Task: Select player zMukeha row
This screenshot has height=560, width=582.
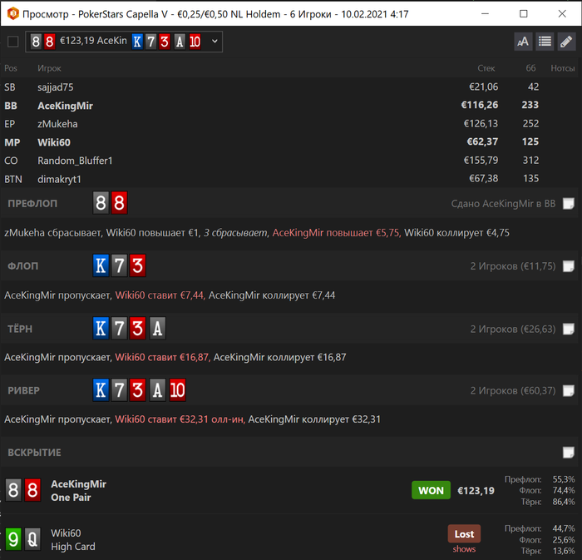Action: (291, 124)
